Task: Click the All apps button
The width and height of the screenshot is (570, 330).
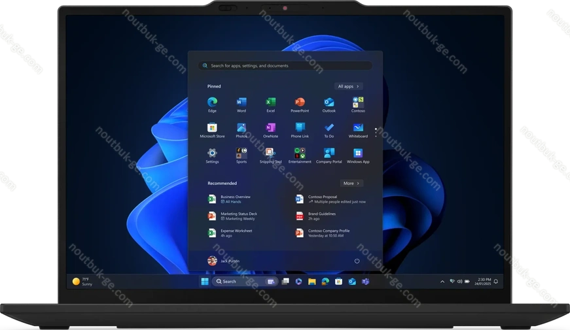Action: tap(349, 86)
